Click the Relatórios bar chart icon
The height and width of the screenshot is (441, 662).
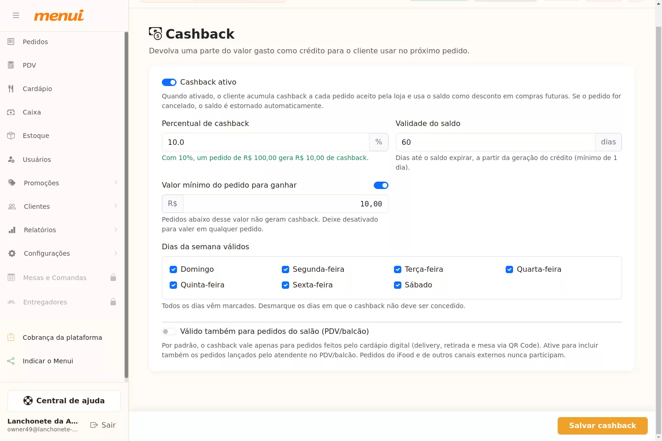(x=12, y=230)
